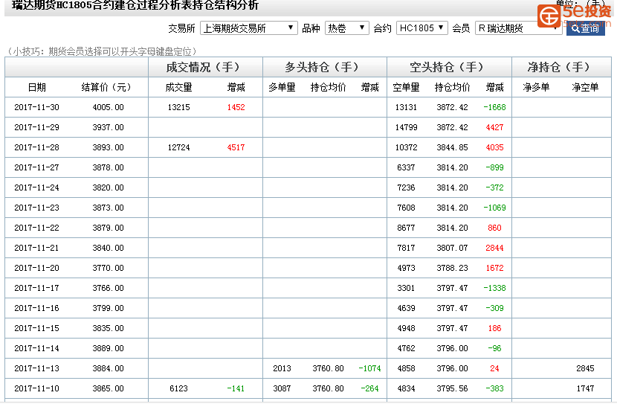Viewport: 617px width, 404px height.
Task: Select date cell 2017-11-16
Action: [36, 308]
